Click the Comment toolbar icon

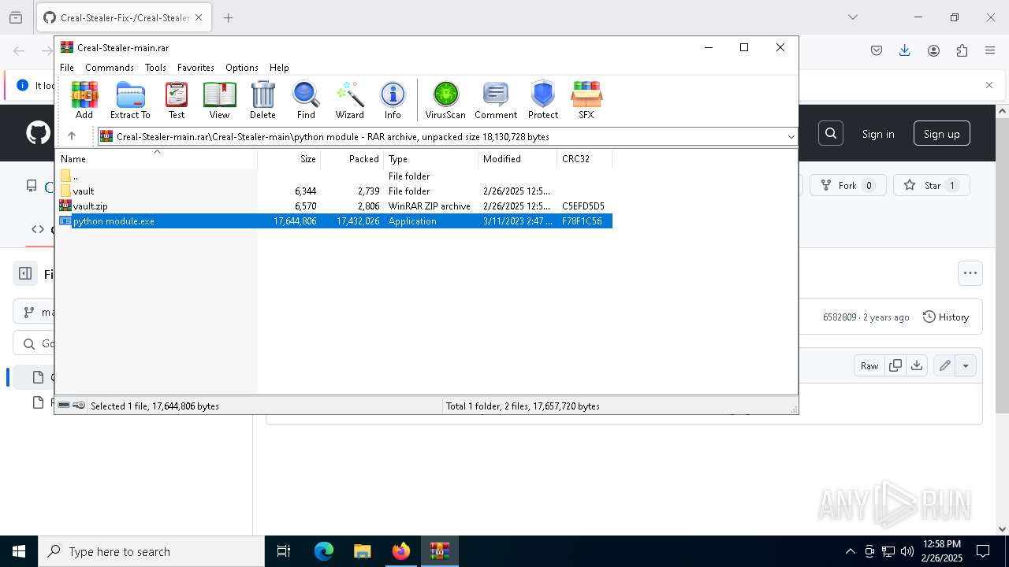point(496,100)
